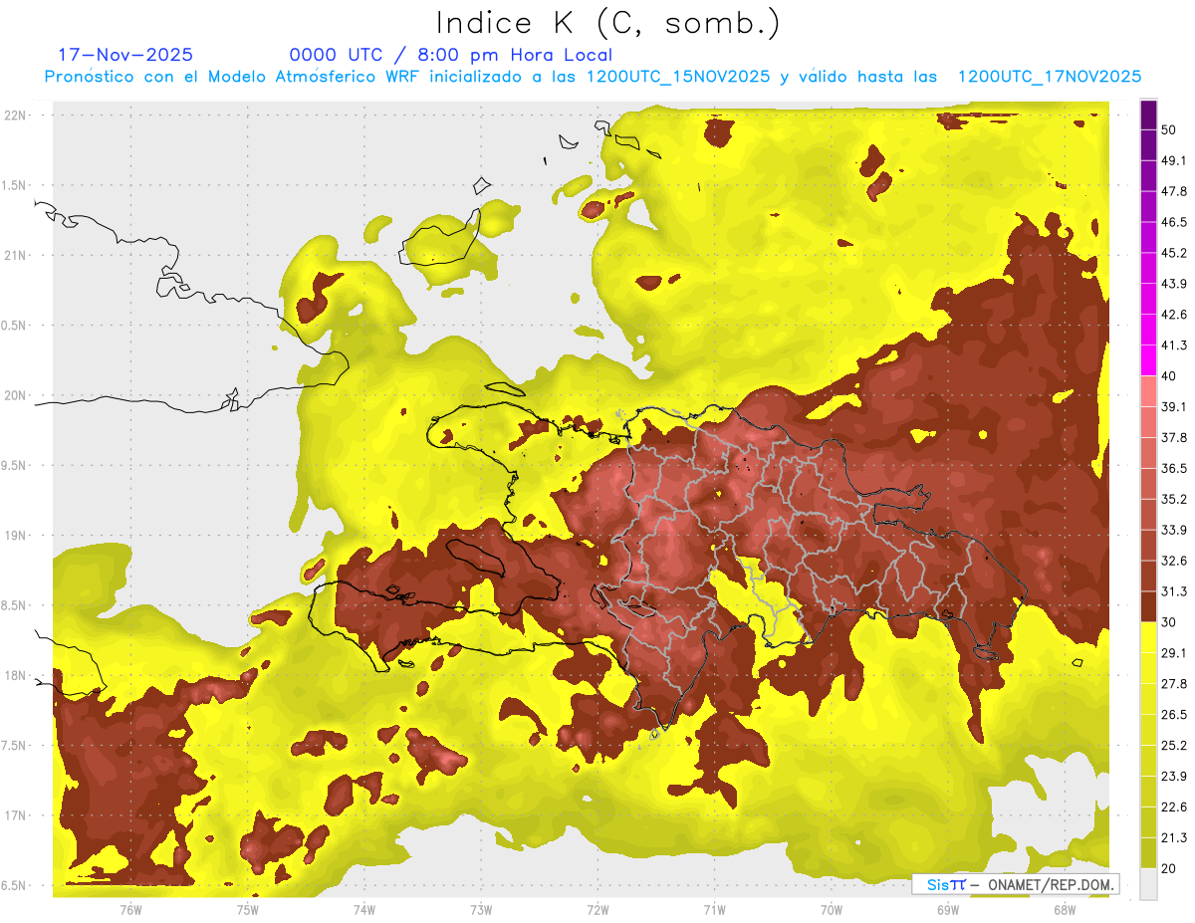Click colorbar value '49.1'
The image size is (1195, 923).
point(1174,160)
